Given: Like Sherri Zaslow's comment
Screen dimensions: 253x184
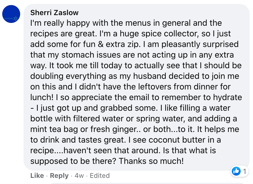Looking at the screenshot, I should 37,176.
